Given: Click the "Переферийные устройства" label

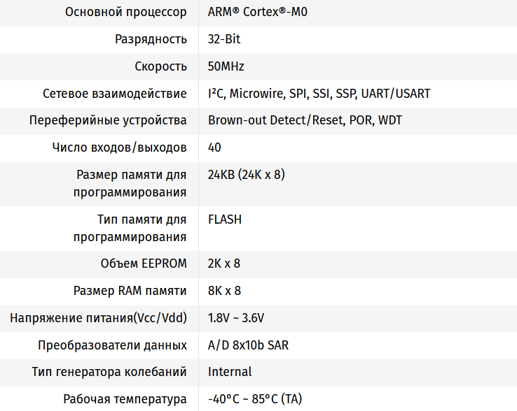Looking at the screenshot, I should pyautogui.click(x=108, y=120).
